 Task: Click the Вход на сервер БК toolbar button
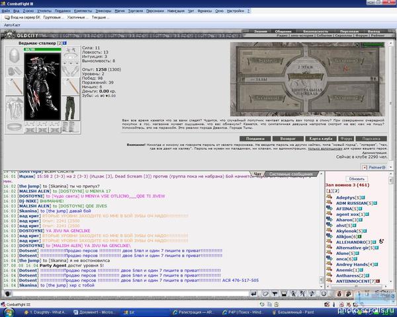coord(22,17)
